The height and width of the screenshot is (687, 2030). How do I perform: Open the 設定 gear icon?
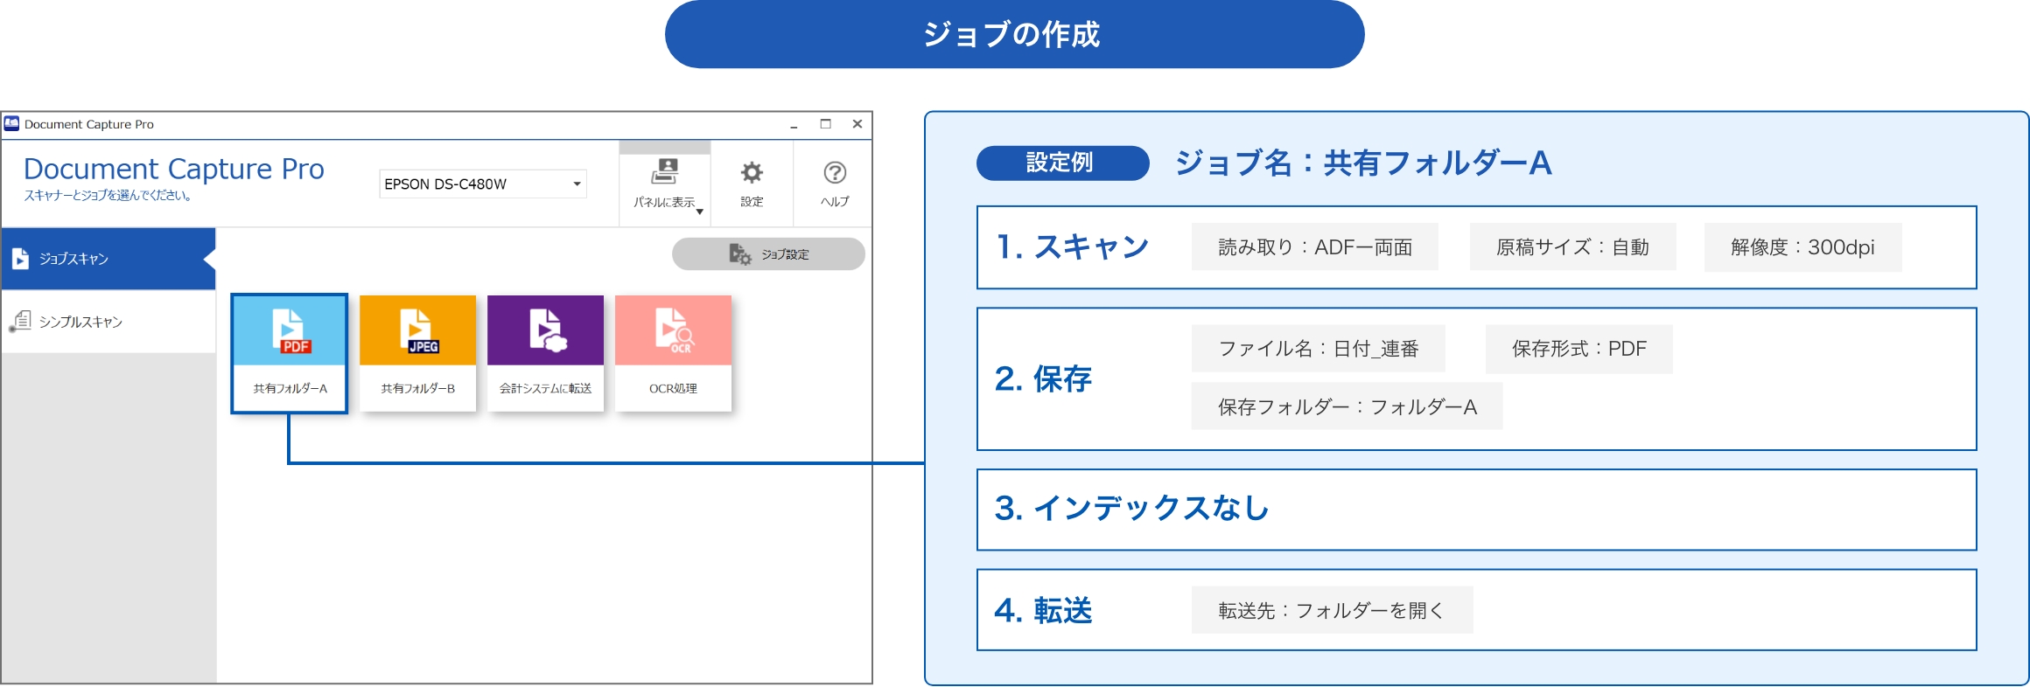[752, 173]
